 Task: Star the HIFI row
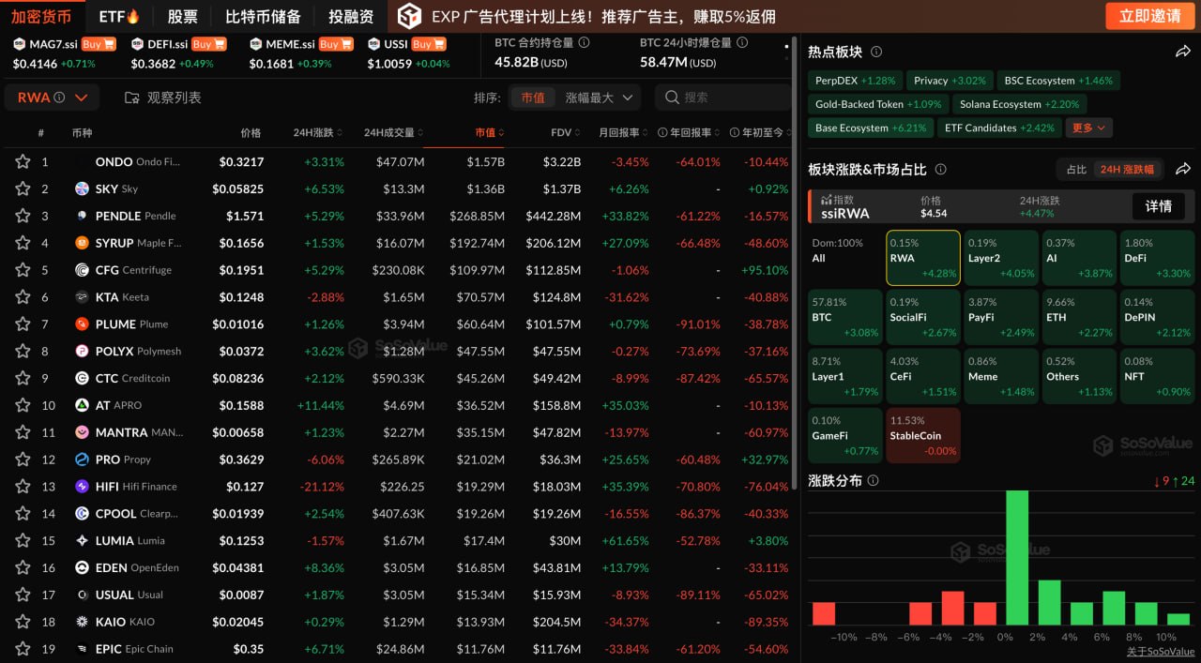pos(23,487)
